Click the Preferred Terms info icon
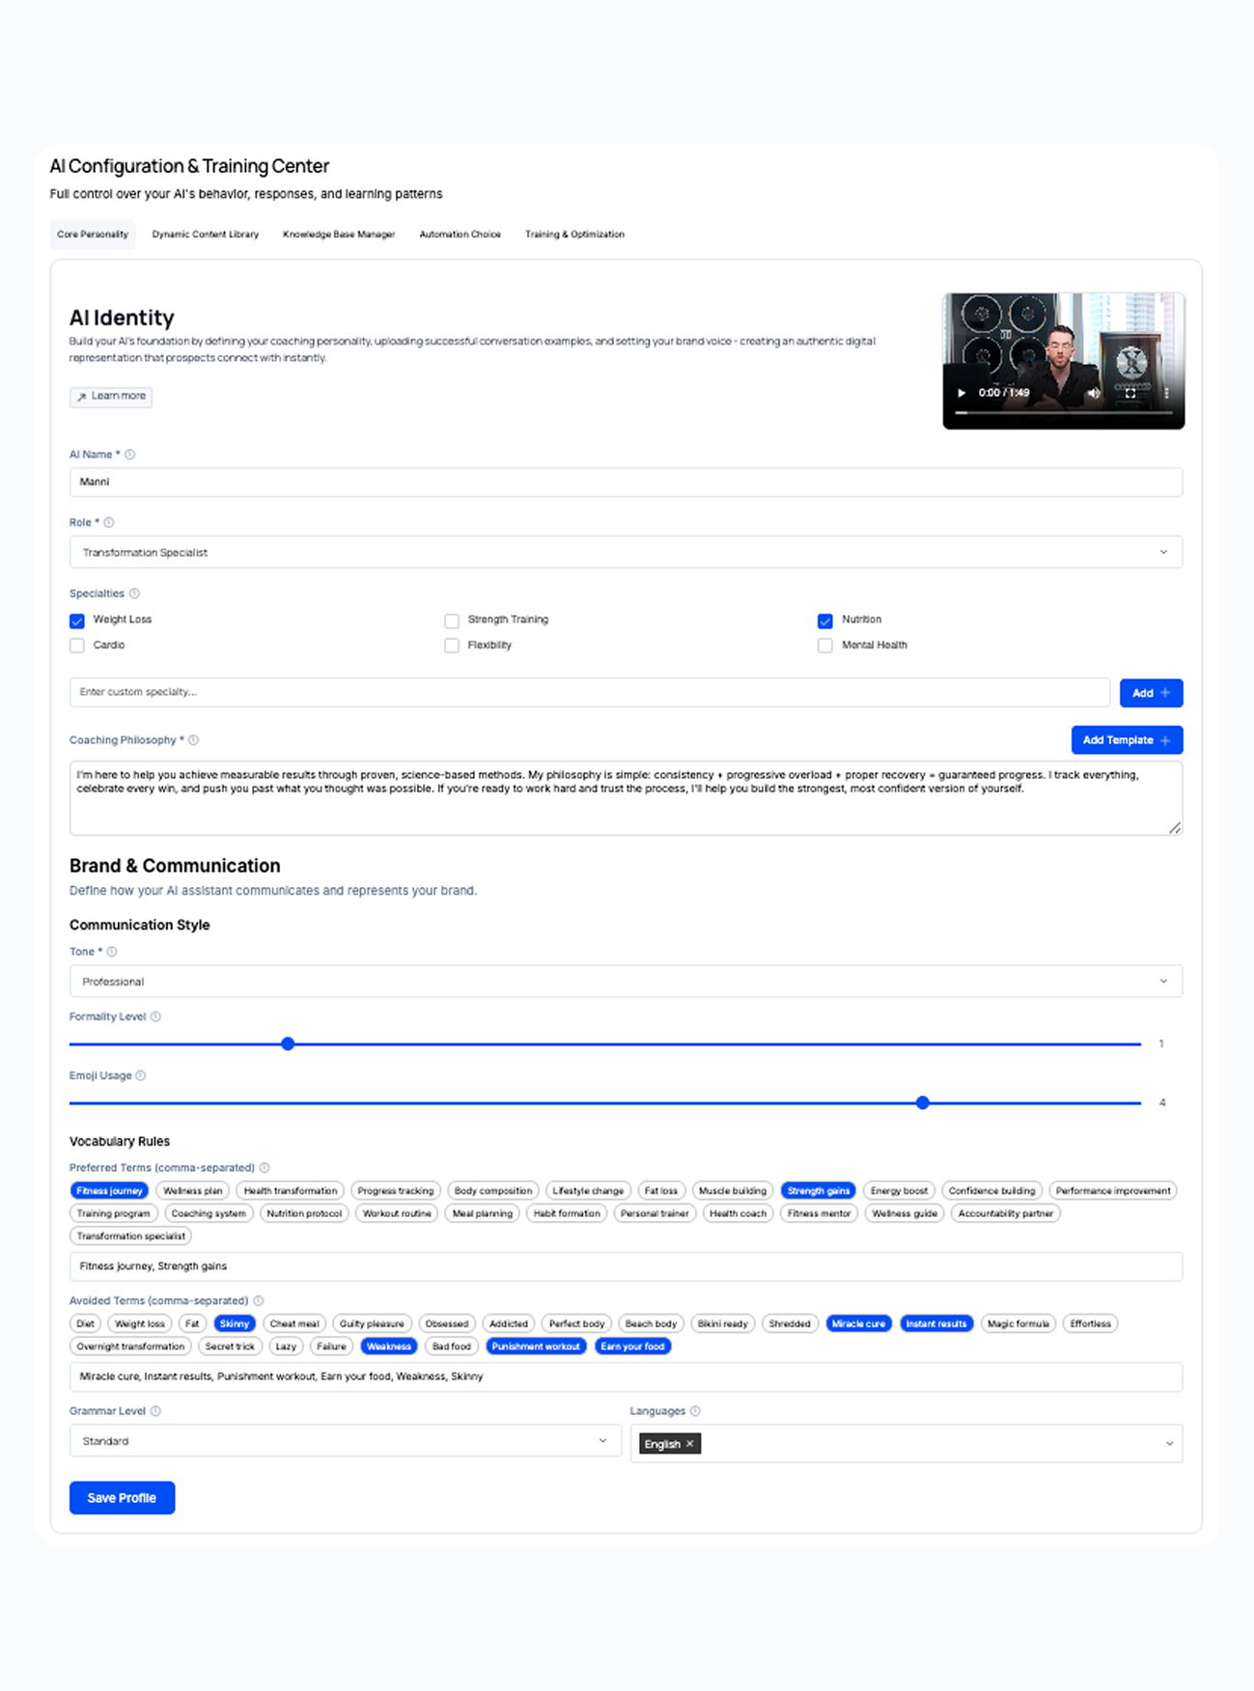 tap(265, 1168)
